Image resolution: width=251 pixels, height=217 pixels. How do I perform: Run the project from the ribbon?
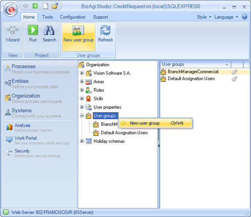33,34
